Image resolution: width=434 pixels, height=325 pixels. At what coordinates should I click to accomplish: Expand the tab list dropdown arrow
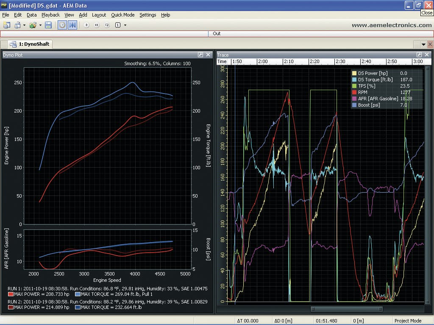pos(423,44)
